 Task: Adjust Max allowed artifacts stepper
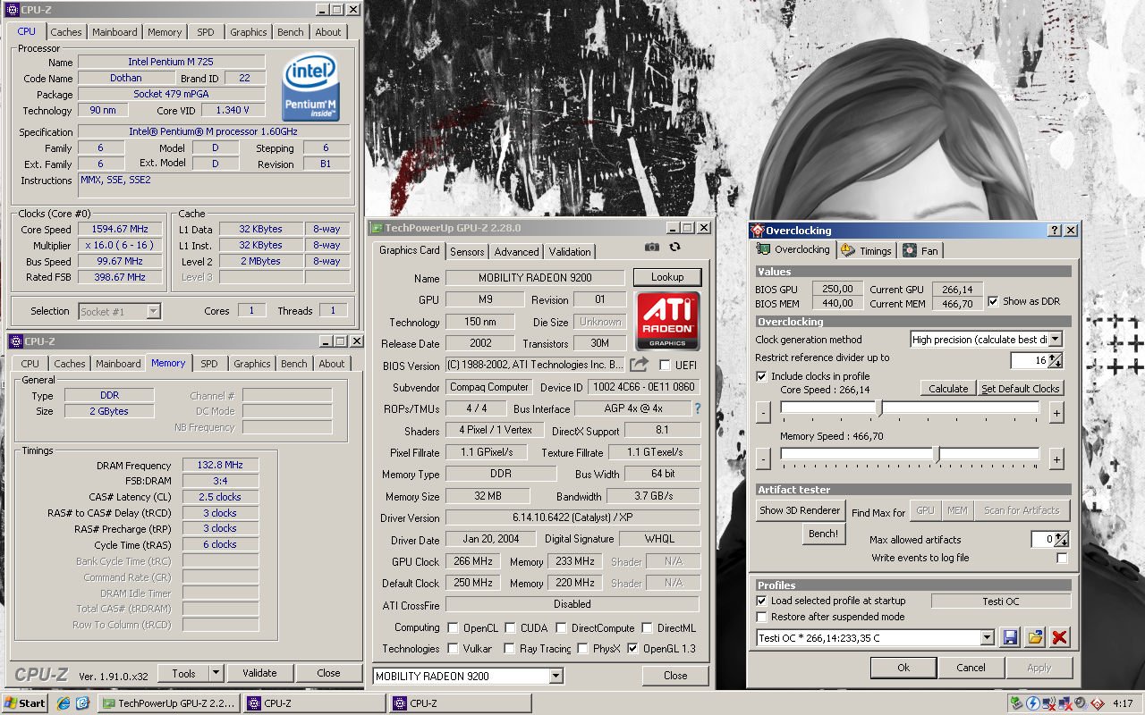coord(1061,539)
